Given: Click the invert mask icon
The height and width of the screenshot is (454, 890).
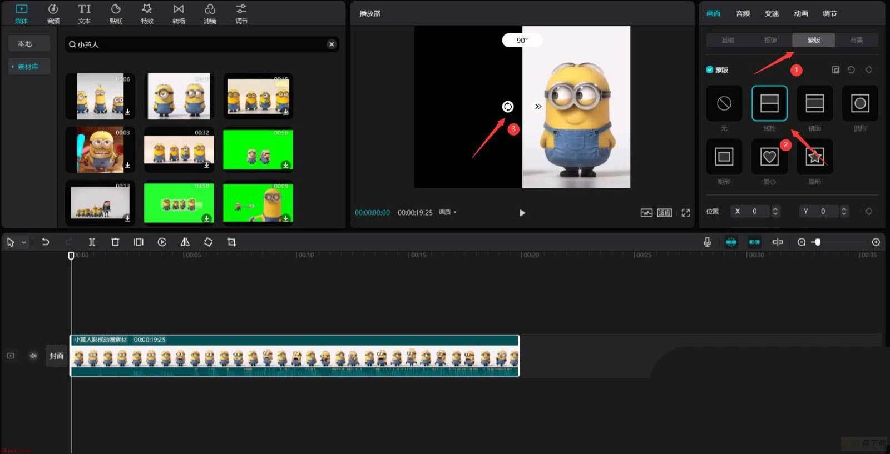Looking at the screenshot, I should pos(835,69).
